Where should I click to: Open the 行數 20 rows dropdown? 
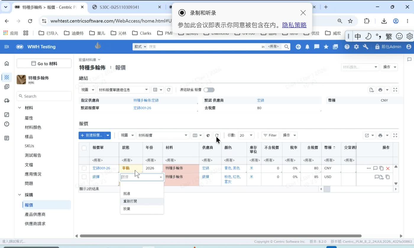[x=246, y=135]
